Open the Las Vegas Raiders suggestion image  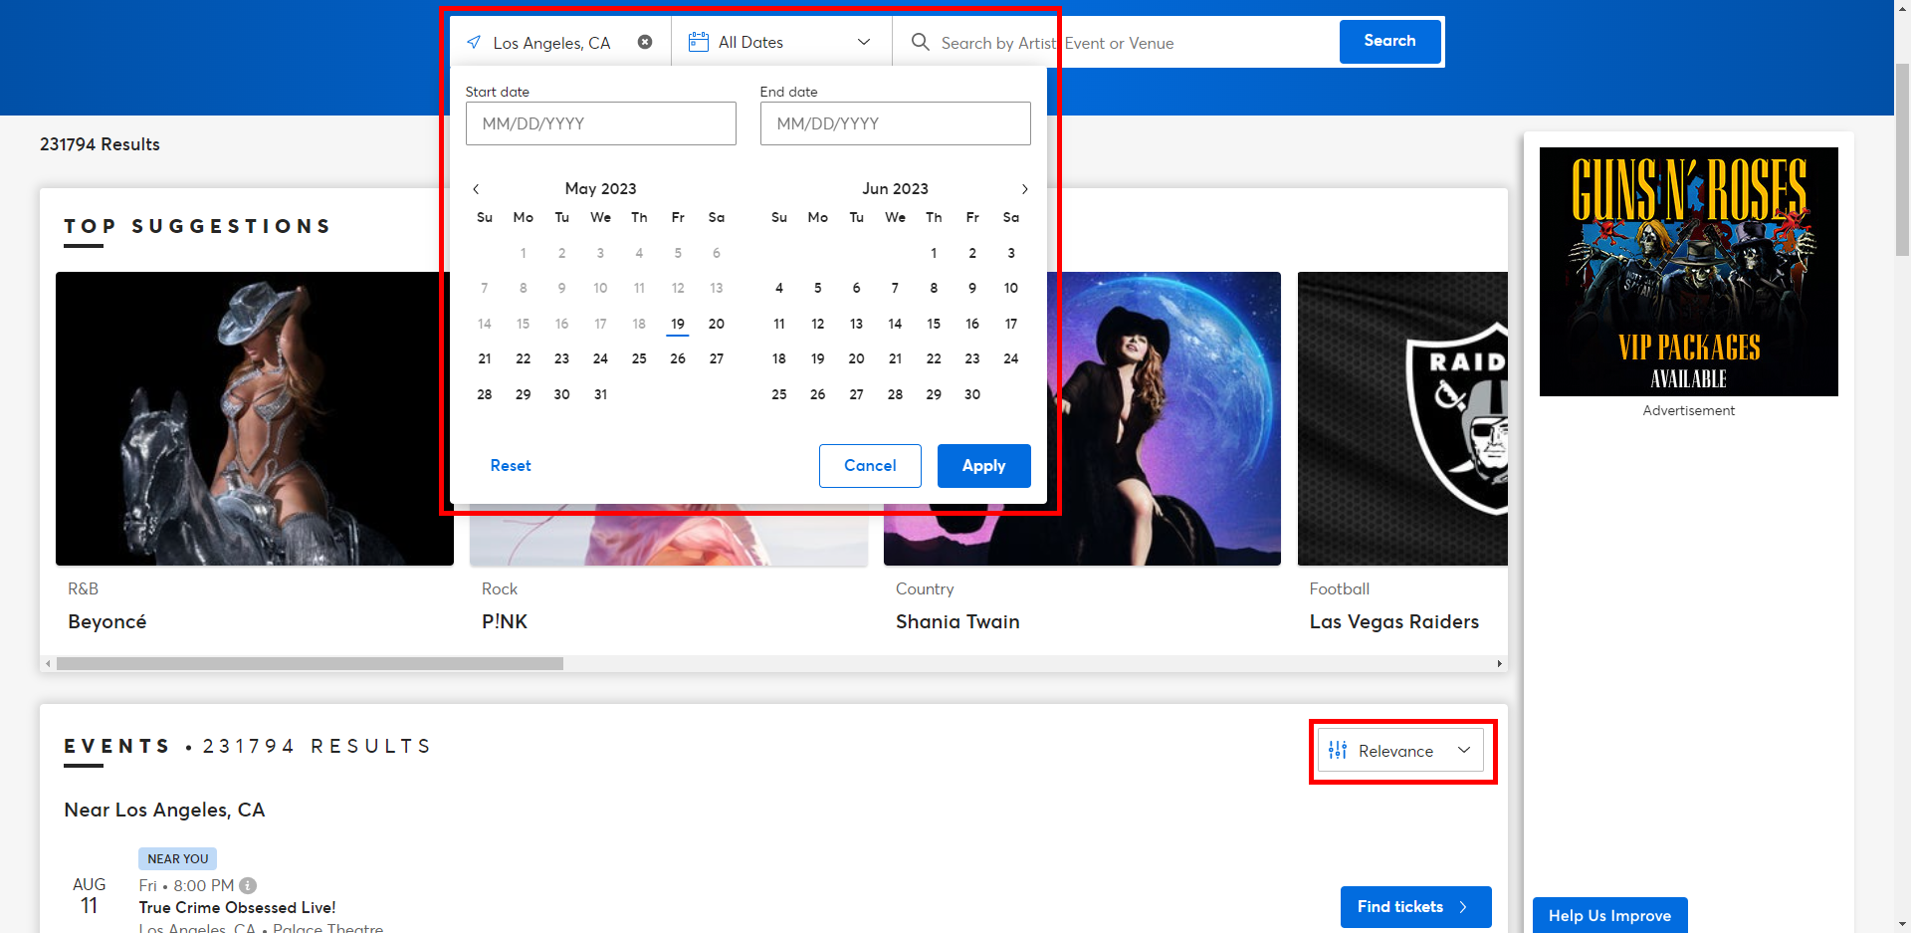click(1402, 418)
